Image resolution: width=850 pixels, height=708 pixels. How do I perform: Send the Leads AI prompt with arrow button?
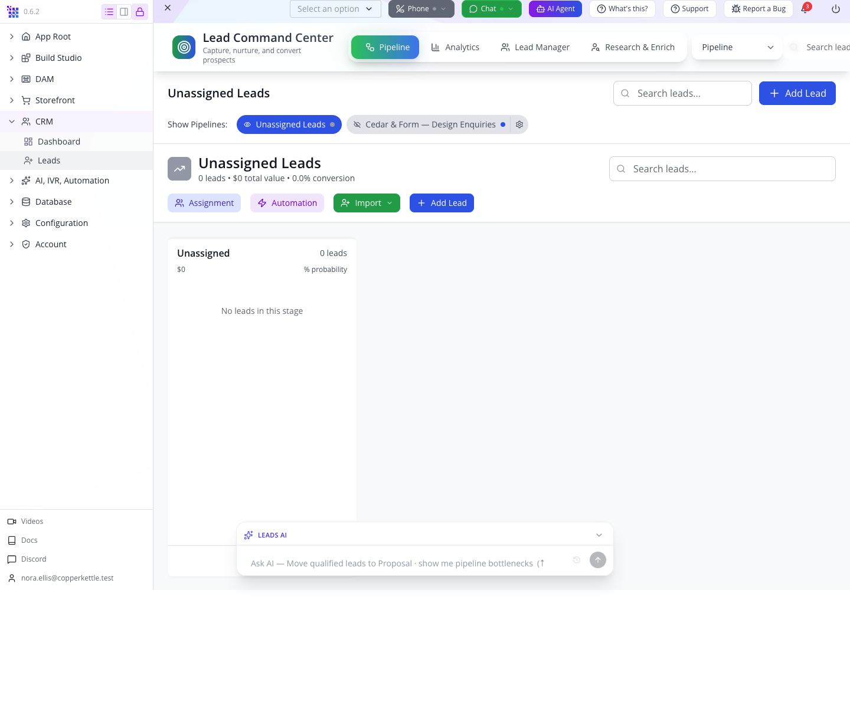598,560
